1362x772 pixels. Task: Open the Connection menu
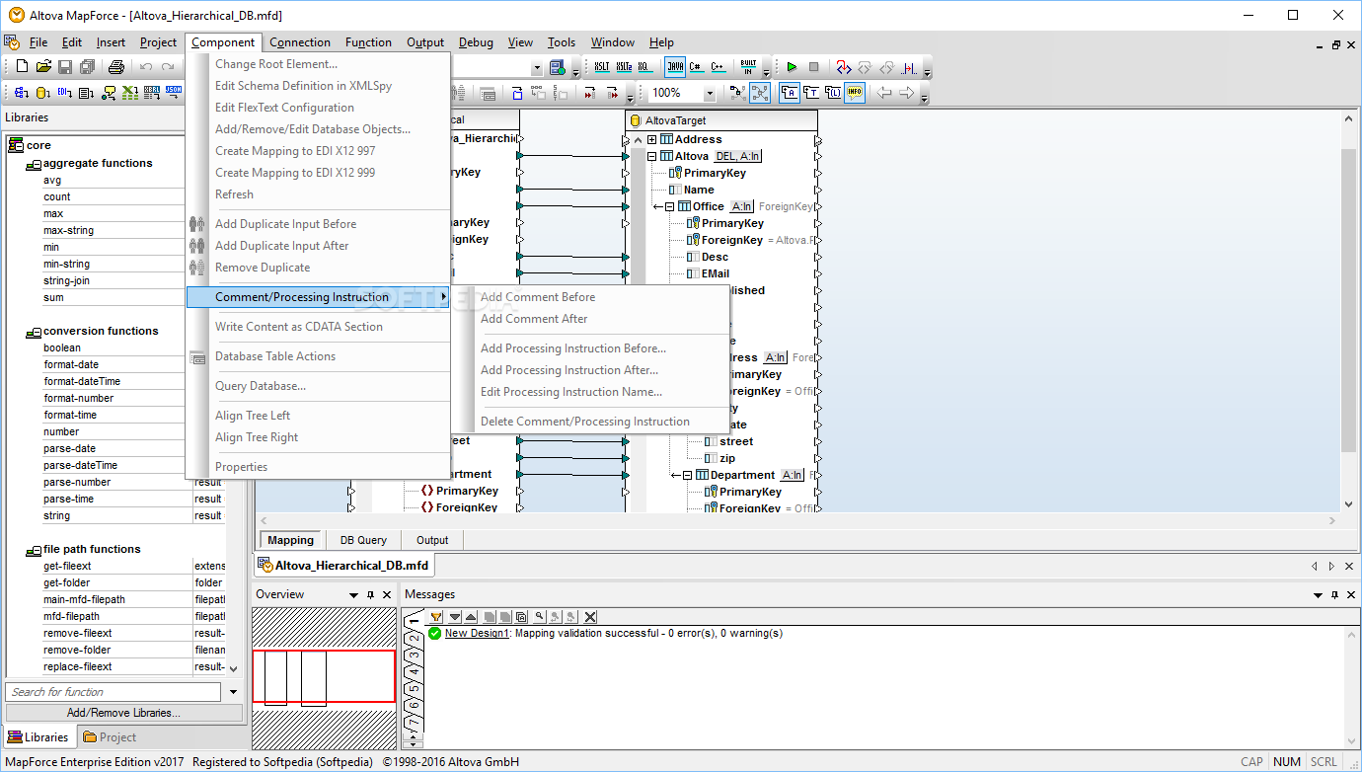click(300, 42)
